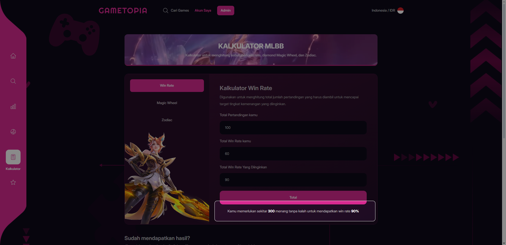The width and height of the screenshot is (506, 245).
Task: Click the Indonesian flag icon
Action: point(400,11)
